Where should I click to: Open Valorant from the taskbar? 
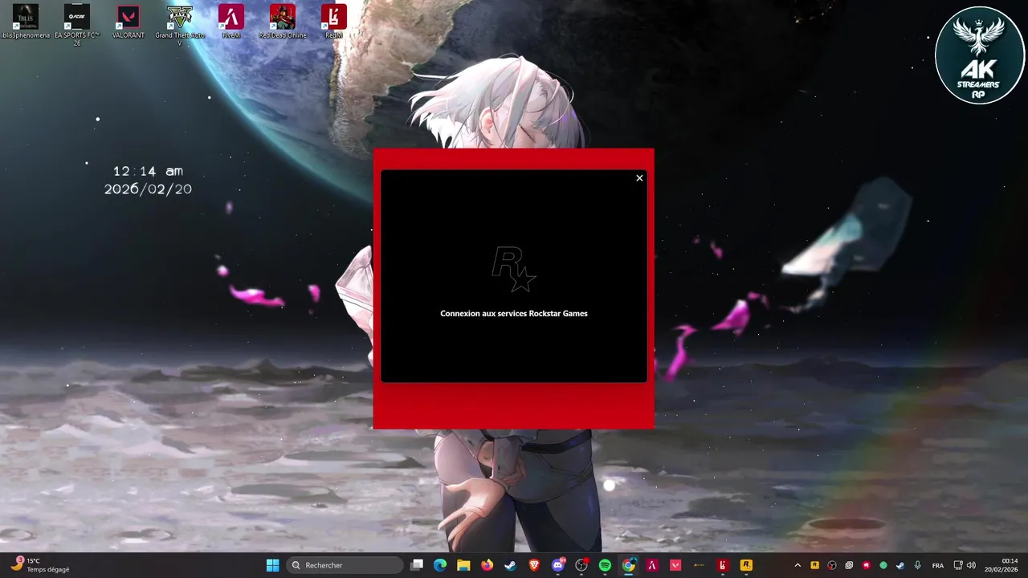[675, 565]
